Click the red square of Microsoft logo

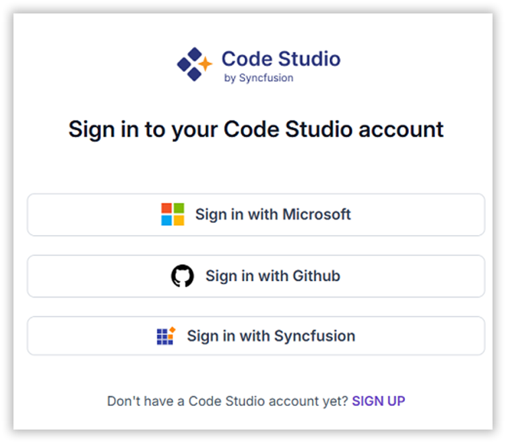166,208
